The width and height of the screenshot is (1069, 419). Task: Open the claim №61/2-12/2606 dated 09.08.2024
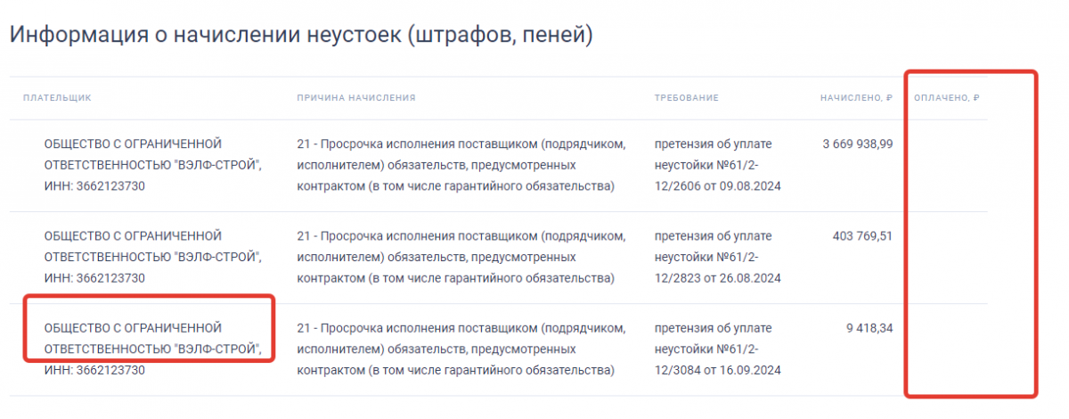(x=717, y=165)
